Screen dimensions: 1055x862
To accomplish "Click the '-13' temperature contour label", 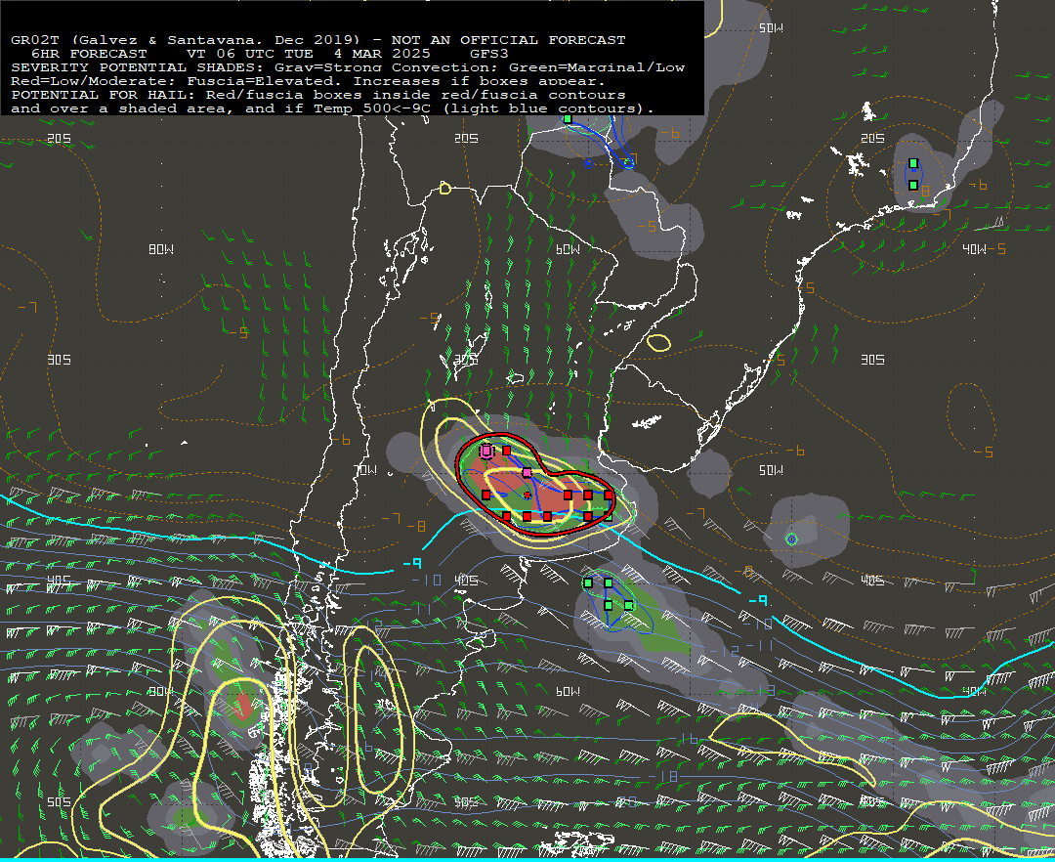I will [758, 690].
